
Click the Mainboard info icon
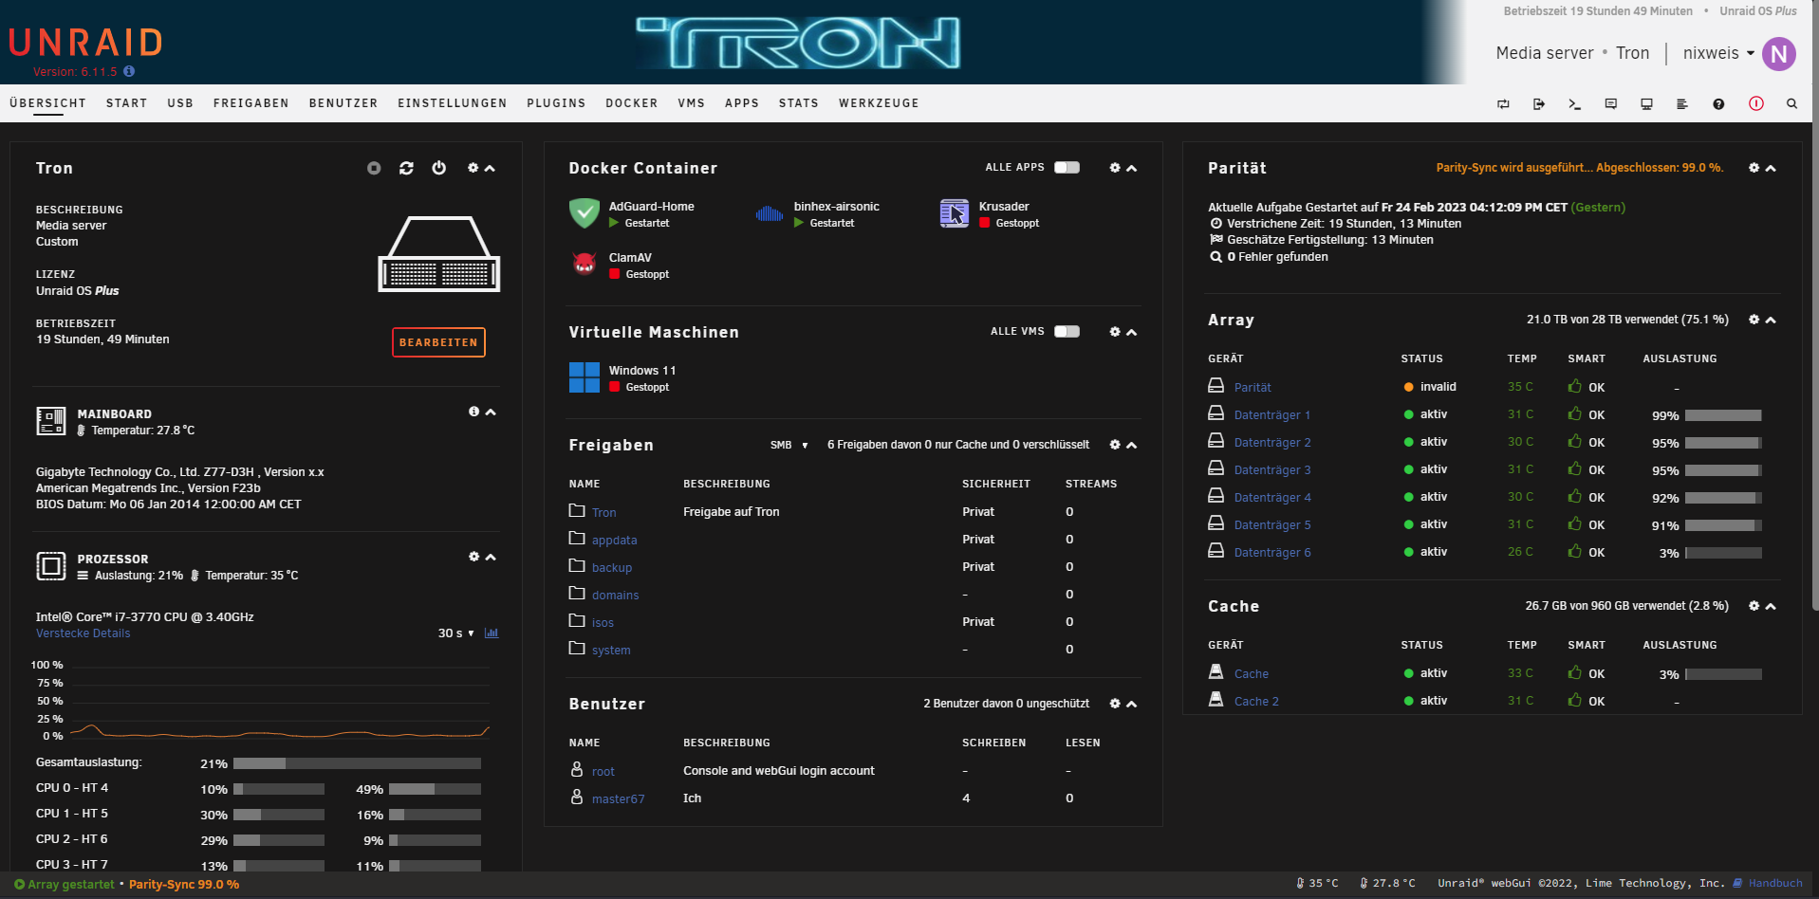pos(473,412)
